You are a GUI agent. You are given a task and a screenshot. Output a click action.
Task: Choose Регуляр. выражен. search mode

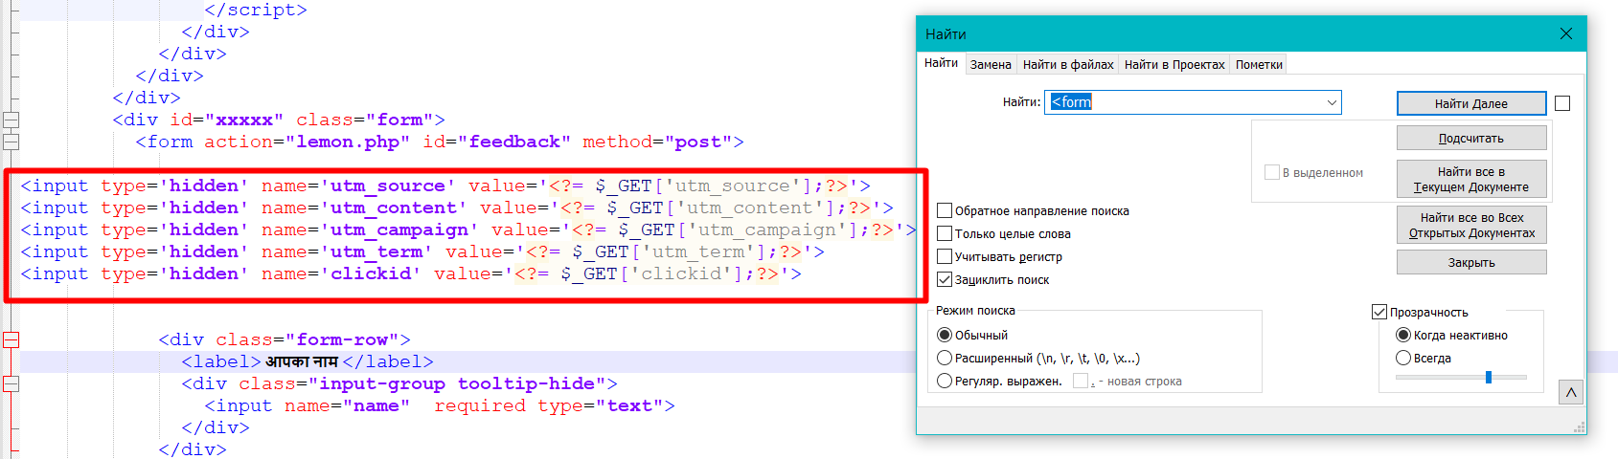[x=945, y=381]
